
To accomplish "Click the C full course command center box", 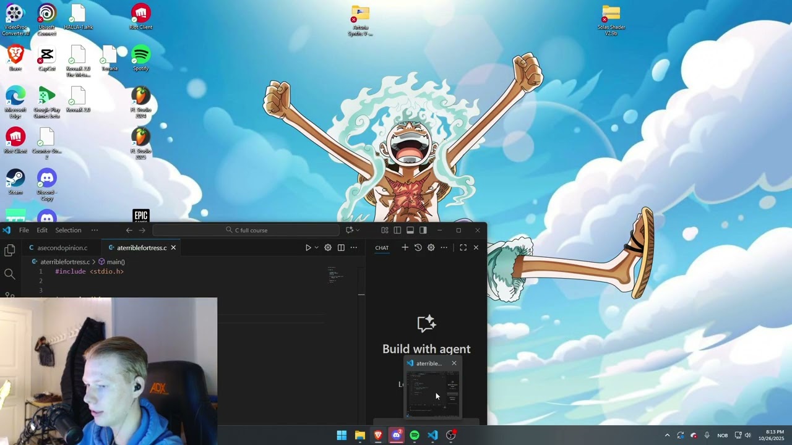I will (246, 230).
